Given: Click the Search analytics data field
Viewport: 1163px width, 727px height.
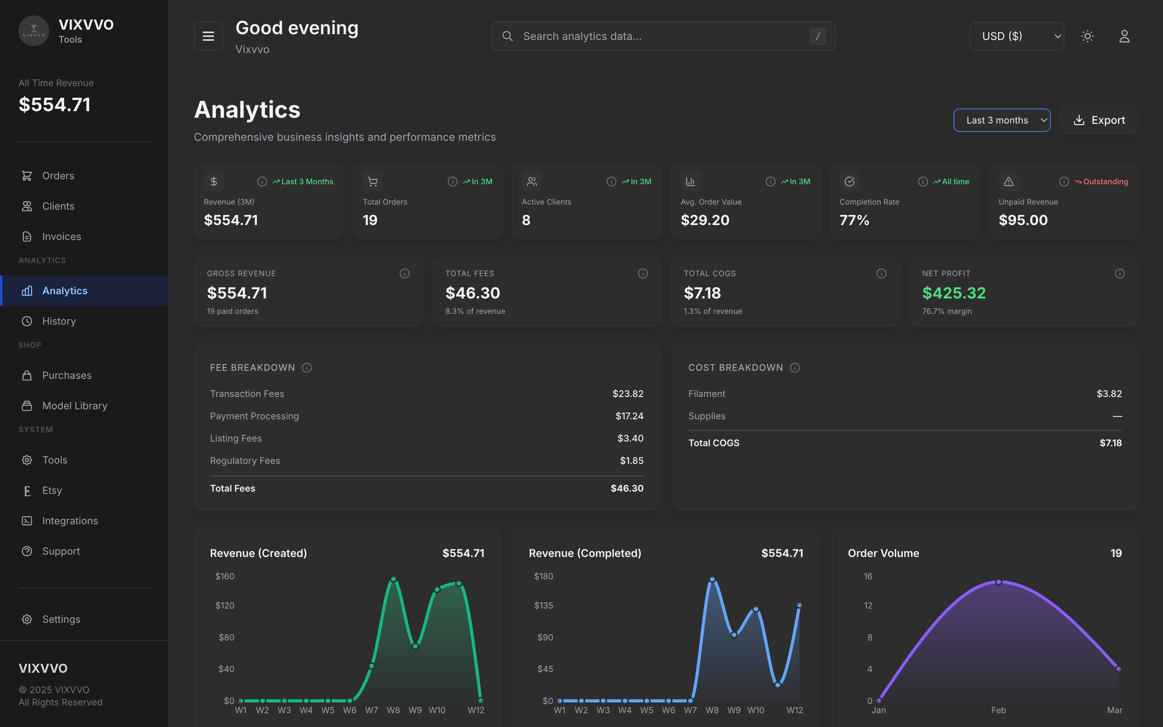Looking at the screenshot, I should [x=663, y=35].
